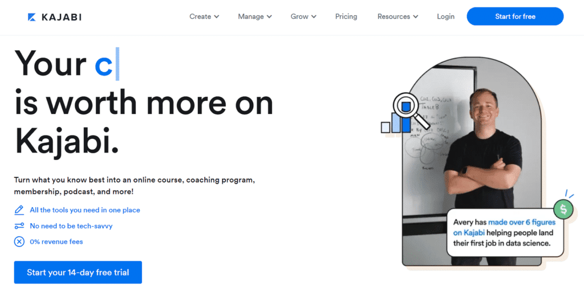
Task: Click the Start for free button
Action: pyautogui.click(x=515, y=17)
